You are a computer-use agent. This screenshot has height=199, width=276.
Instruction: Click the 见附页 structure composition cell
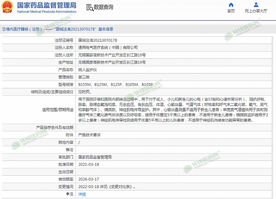click(x=85, y=92)
